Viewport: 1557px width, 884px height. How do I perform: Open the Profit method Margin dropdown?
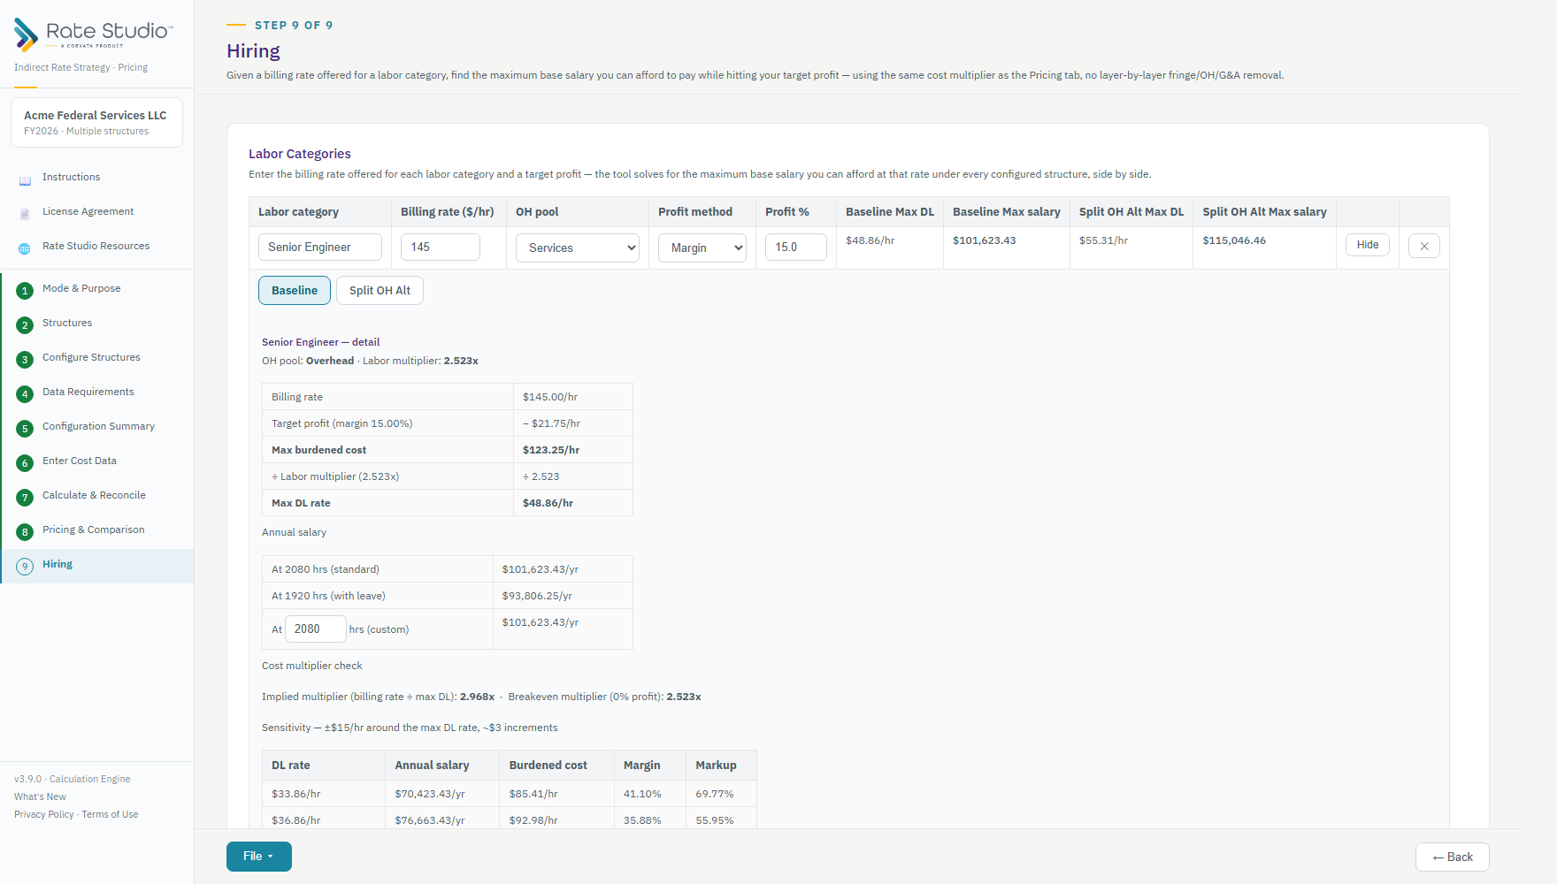point(702,248)
